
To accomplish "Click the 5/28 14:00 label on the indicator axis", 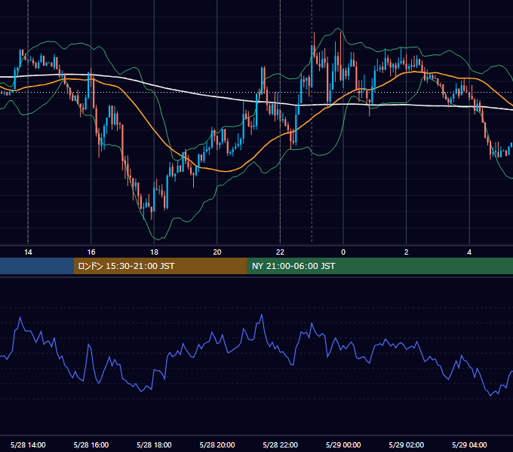I will pyautogui.click(x=28, y=444).
